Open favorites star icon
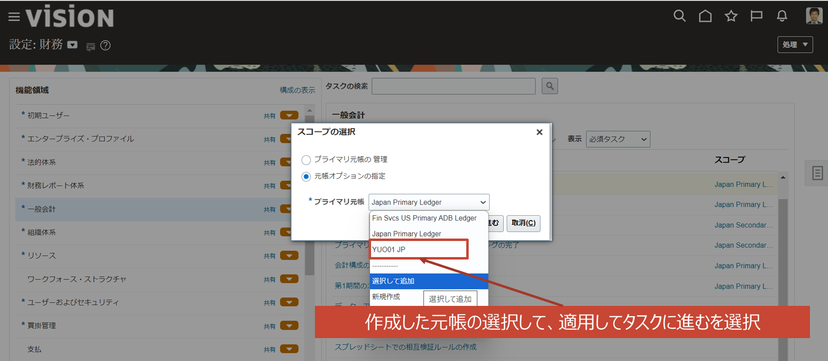 [731, 16]
